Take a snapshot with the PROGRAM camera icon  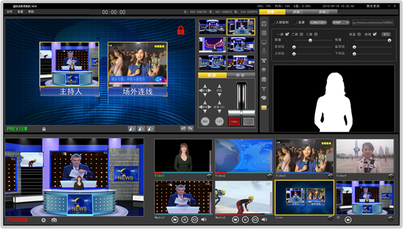pos(54,220)
